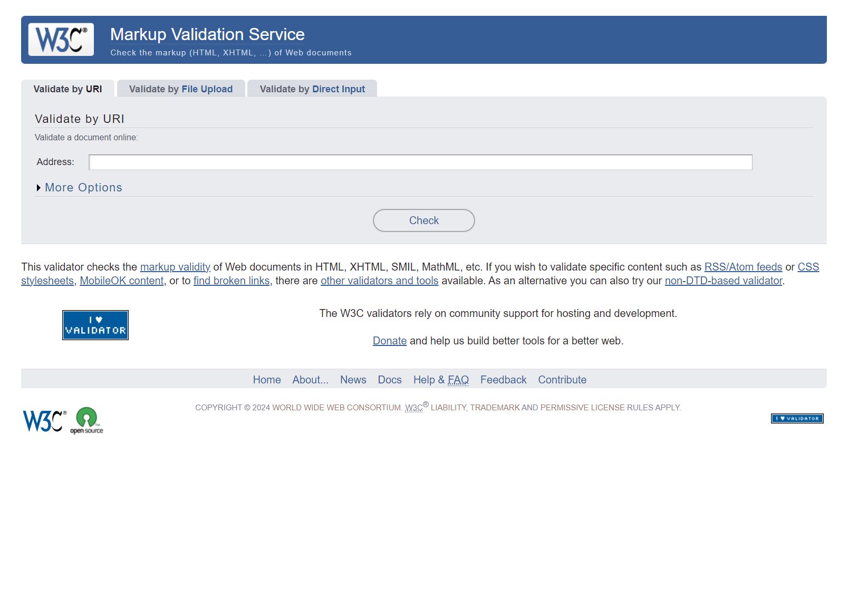848x616 pixels.
Task: Click the W3C abbreviation in copyright line
Action: (x=414, y=408)
